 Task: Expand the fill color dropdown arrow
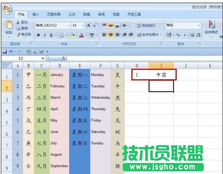coord(77,35)
